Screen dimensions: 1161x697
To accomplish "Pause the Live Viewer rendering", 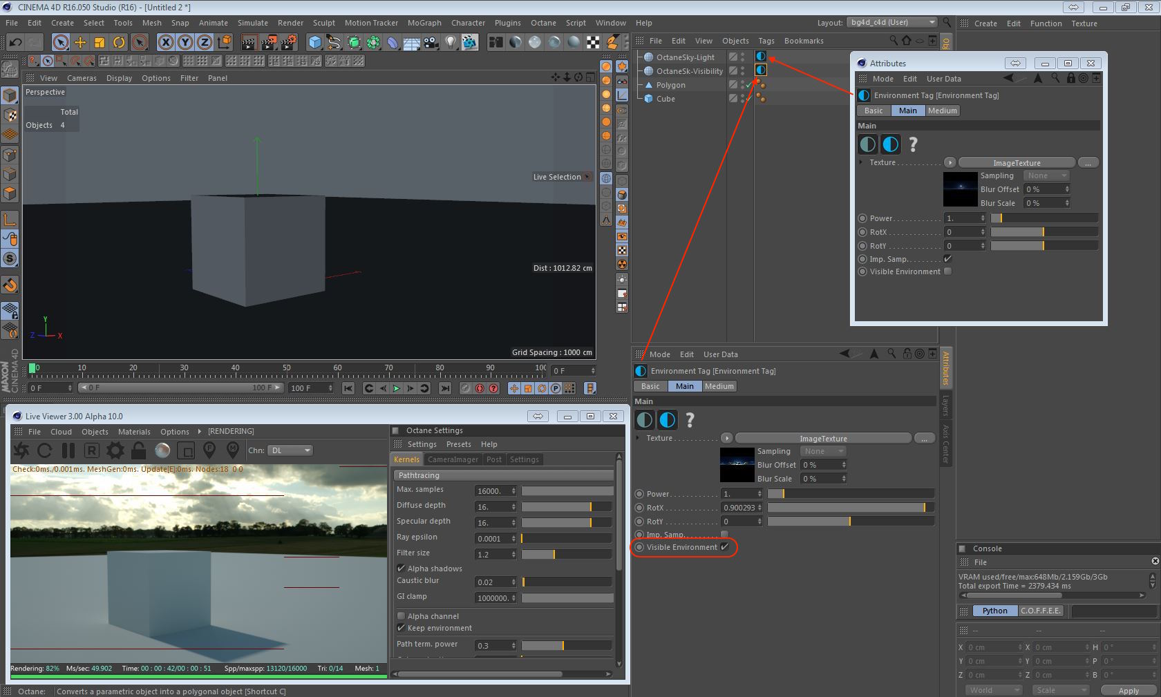I will point(68,450).
